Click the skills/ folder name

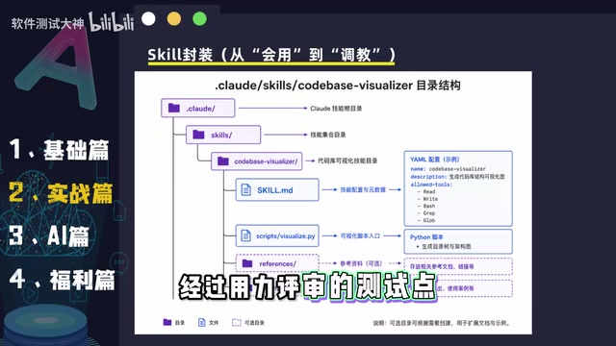tap(221, 135)
